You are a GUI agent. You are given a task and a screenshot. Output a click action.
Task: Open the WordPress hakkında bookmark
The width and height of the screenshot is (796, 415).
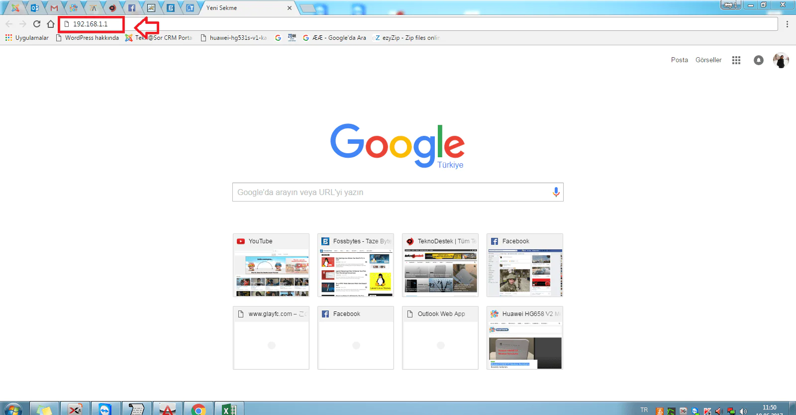(x=87, y=38)
